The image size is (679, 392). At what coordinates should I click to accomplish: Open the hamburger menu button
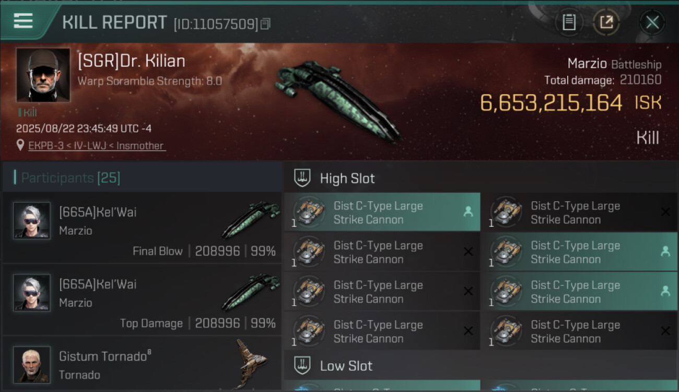(x=24, y=21)
